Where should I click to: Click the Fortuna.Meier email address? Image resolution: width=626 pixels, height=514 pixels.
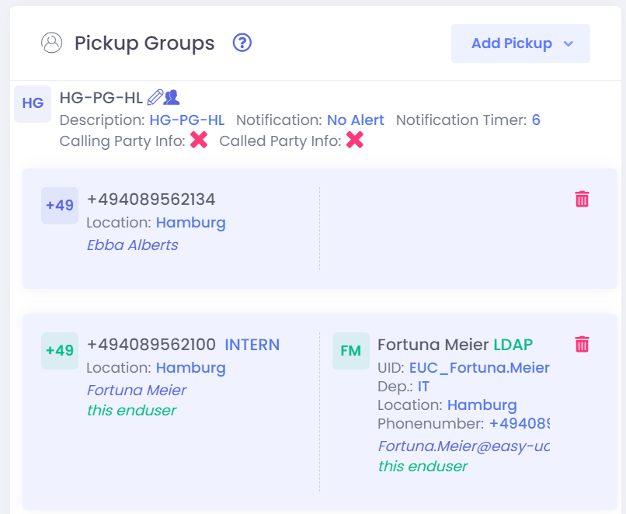(463, 446)
